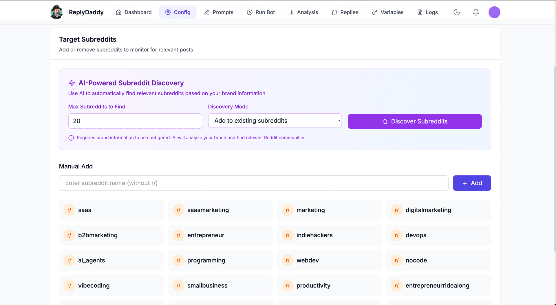556x305 pixels.
Task: Click the Discover Subreddits button
Action: tap(415, 121)
